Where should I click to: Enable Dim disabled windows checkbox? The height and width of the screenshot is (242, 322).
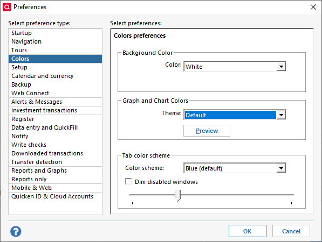click(x=128, y=181)
